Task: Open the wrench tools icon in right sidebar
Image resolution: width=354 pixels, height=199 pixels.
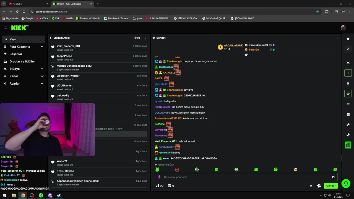Action: (348, 125)
